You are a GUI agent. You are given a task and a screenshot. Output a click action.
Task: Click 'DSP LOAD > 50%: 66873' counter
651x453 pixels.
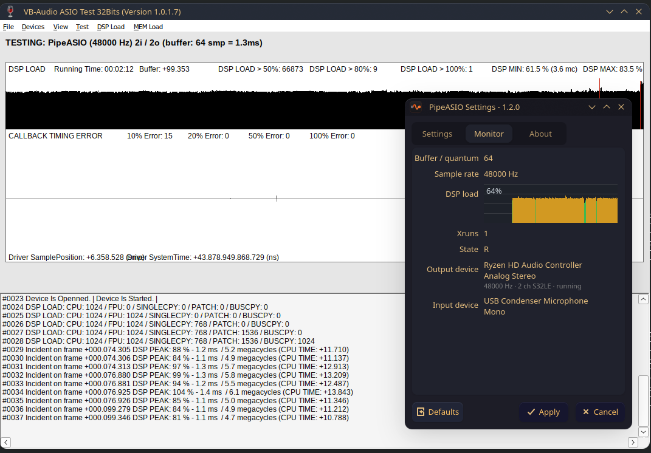coord(261,69)
